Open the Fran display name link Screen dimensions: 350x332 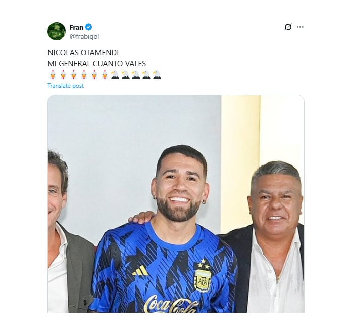coord(76,27)
